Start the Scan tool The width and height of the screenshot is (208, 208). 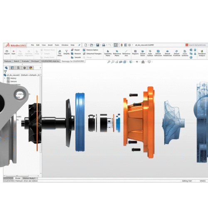click(x=13, y=52)
